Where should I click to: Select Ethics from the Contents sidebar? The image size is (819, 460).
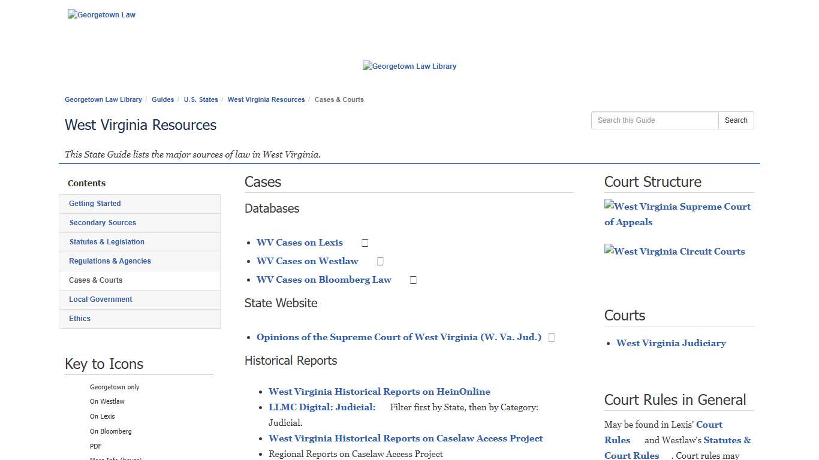(79, 318)
